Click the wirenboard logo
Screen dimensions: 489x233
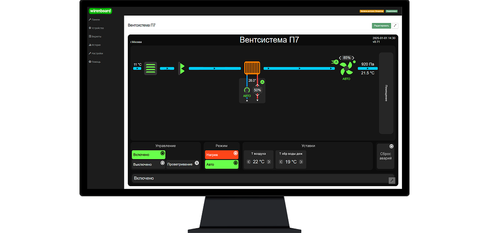tap(100, 11)
